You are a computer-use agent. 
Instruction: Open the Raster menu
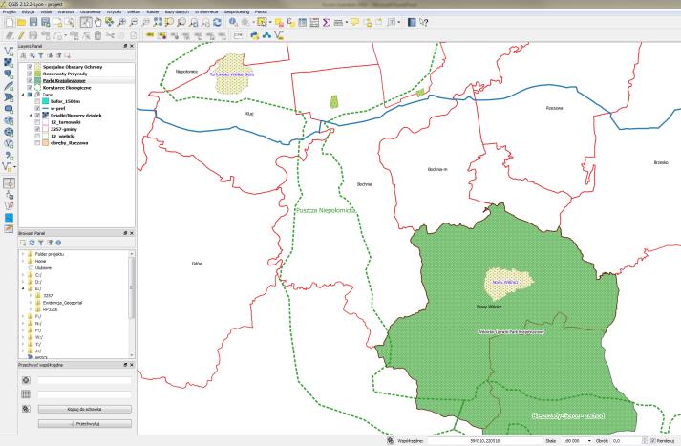[x=153, y=11]
